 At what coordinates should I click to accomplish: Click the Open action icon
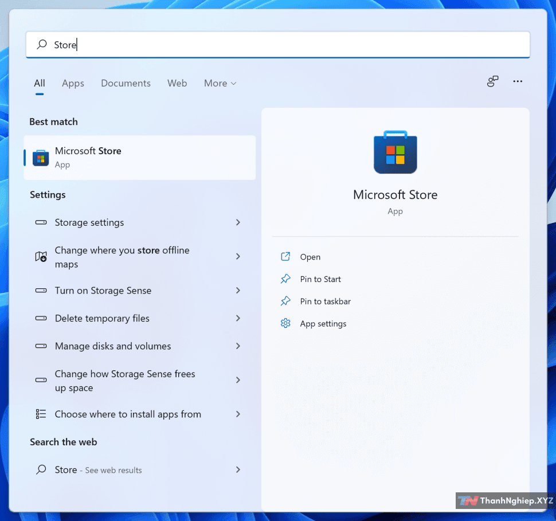(285, 256)
